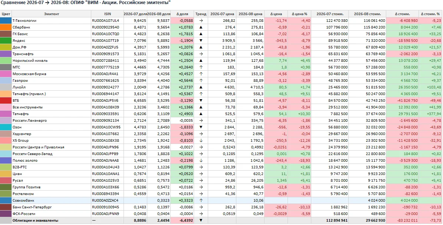
Task: Select the Татнефть (привил.) issuer cell
Action: point(52,94)
